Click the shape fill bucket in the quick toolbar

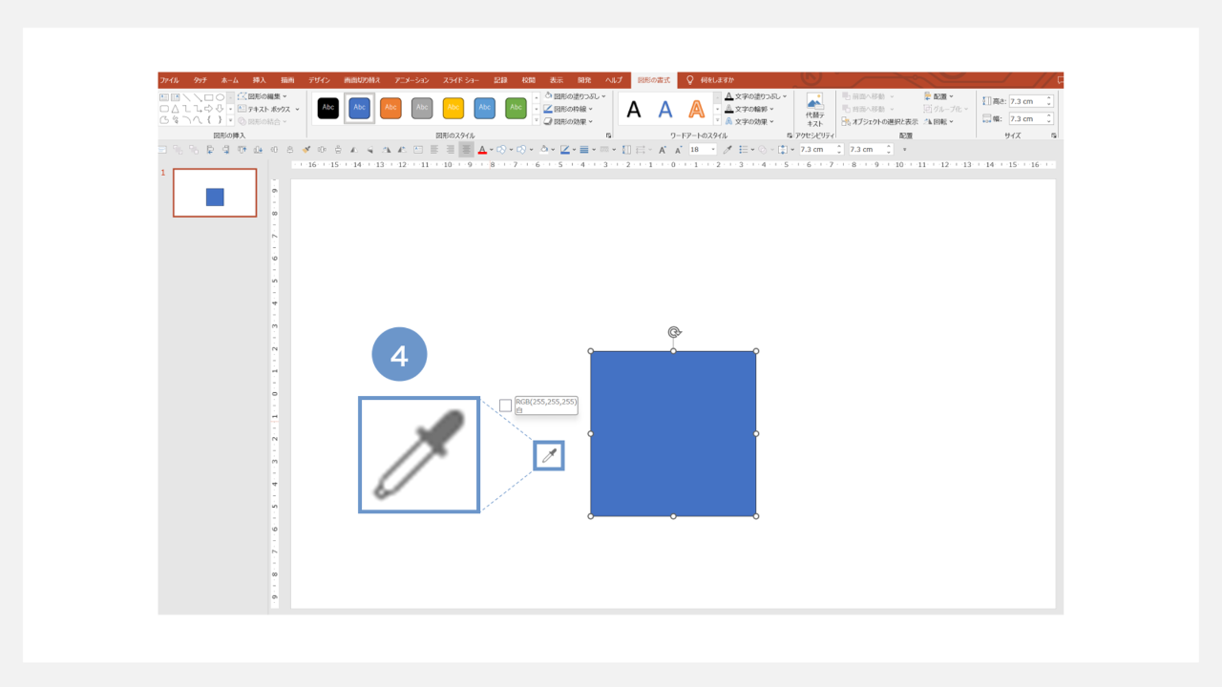coord(544,150)
